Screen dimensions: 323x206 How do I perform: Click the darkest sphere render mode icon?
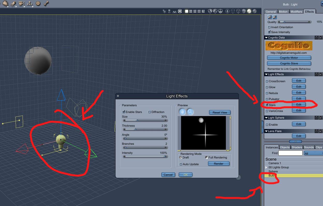255,11
